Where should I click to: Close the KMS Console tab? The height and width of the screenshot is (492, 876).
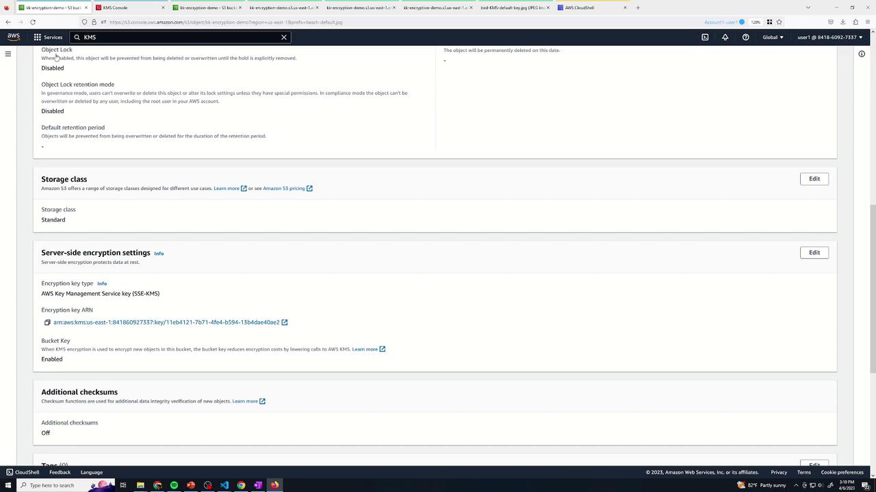163,8
